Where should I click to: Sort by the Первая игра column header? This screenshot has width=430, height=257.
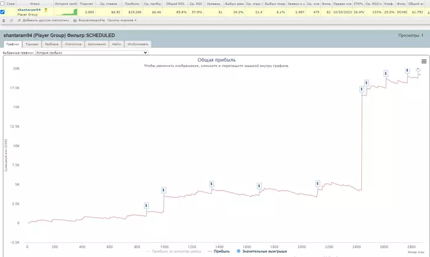[x=342, y=4]
